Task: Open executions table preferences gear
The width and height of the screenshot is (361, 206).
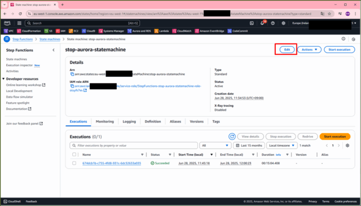Action: pyautogui.click(x=347, y=146)
